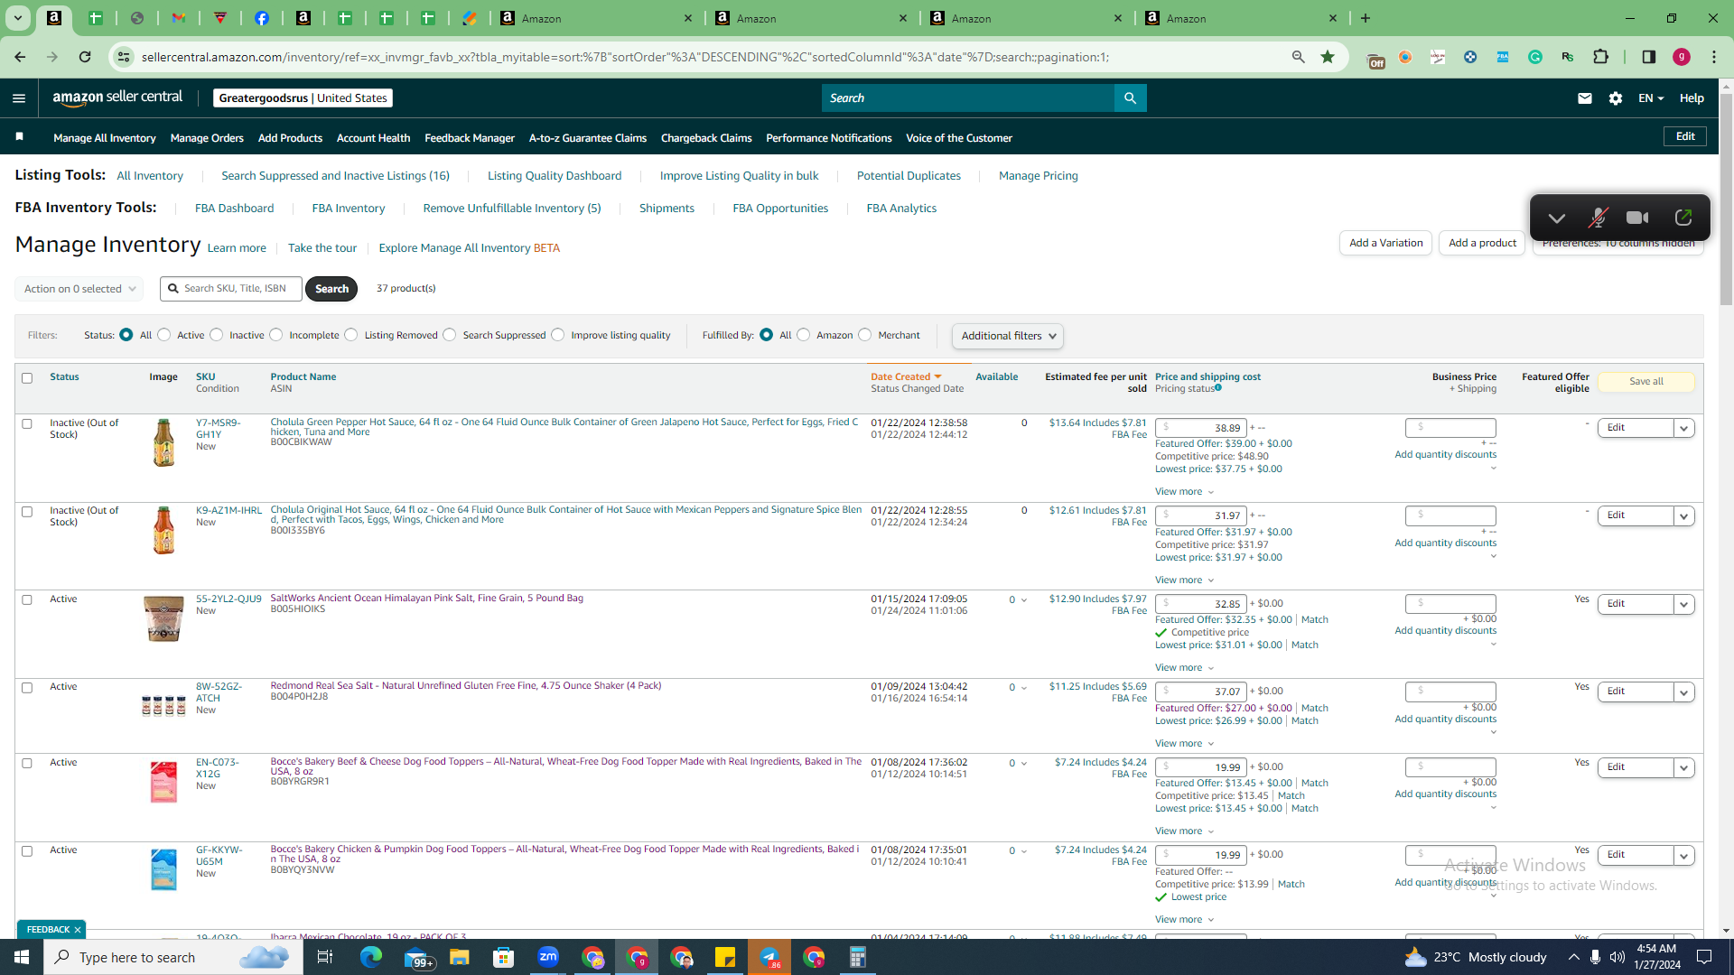
Task: Reload the page with the refresh icon
Action: 85,57
